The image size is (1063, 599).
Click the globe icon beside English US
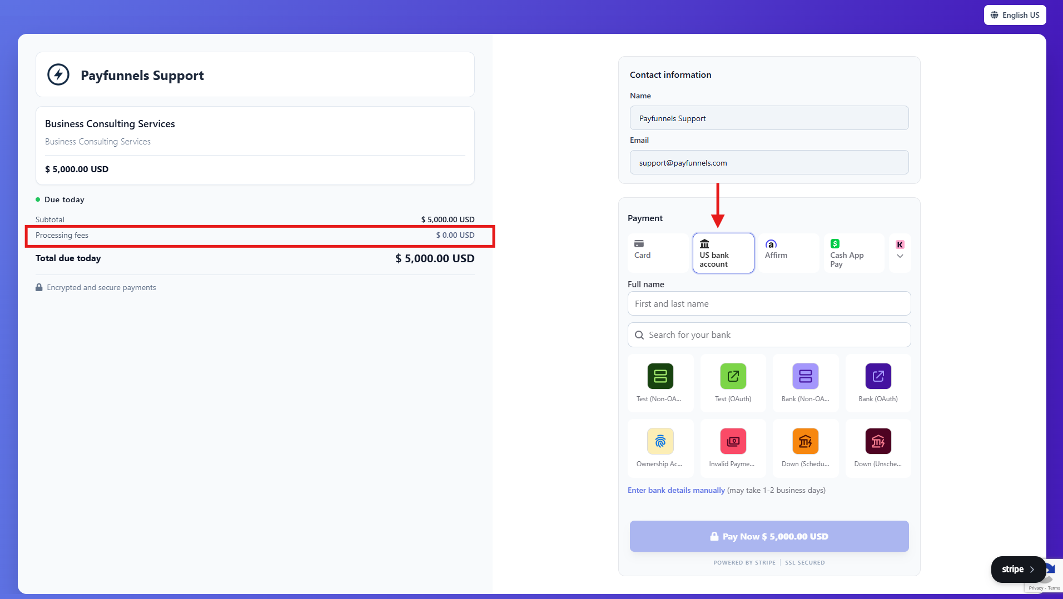pos(994,15)
